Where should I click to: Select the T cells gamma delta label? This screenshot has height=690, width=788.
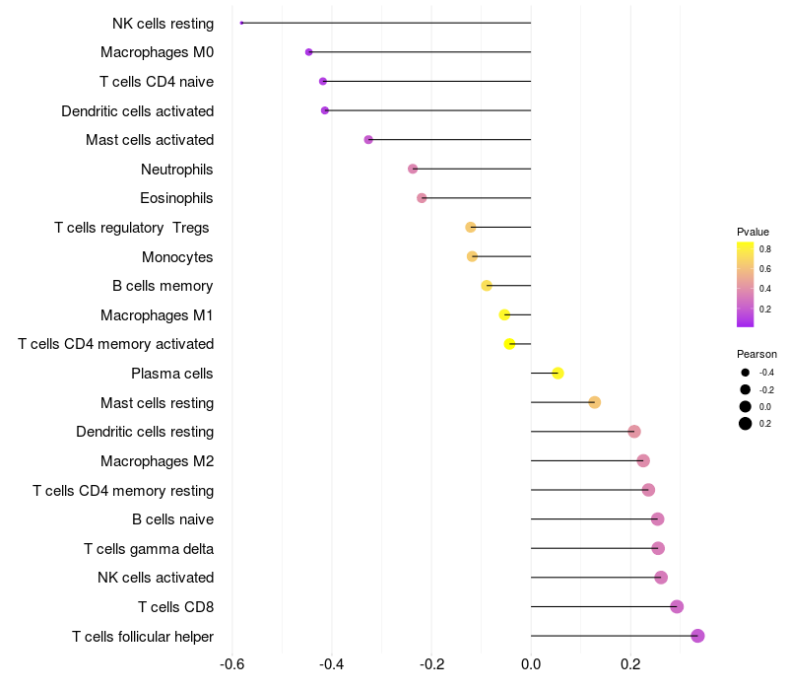149,549
